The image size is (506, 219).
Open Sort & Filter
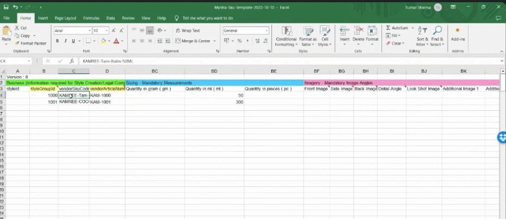(x=422, y=36)
